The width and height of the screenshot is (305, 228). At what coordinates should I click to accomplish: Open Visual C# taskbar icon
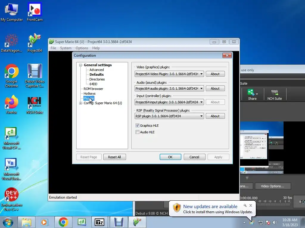pos(82,222)
